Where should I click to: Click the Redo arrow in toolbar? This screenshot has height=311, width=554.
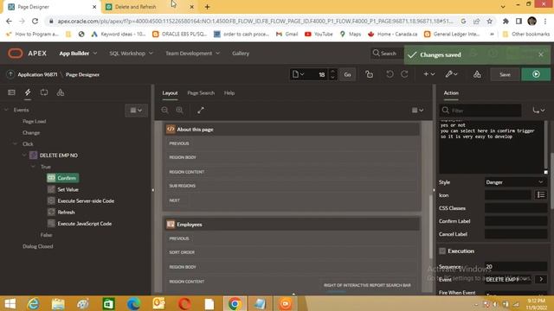pyautogui.click(x=404, y=74)
